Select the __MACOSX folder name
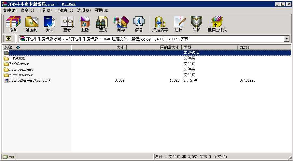Viewport: 293px width, 161px height. click(17, 59)
